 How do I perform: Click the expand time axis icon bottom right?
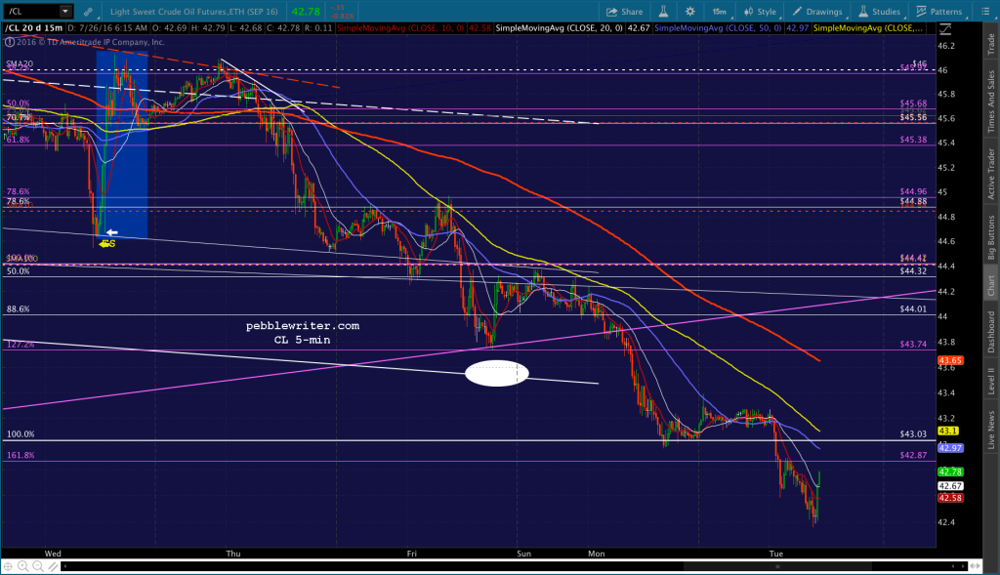[976, 566]
